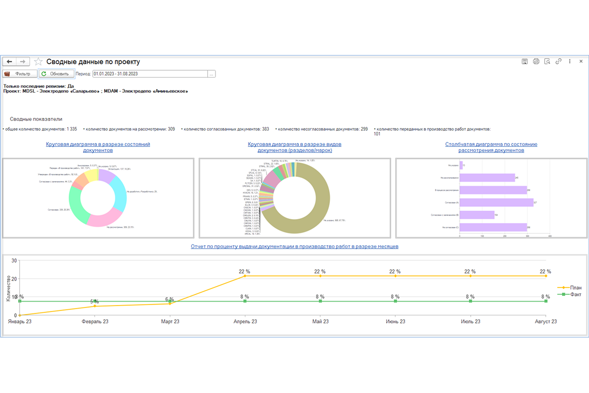Click 'количество согласованных документов: 383' text

226,129
